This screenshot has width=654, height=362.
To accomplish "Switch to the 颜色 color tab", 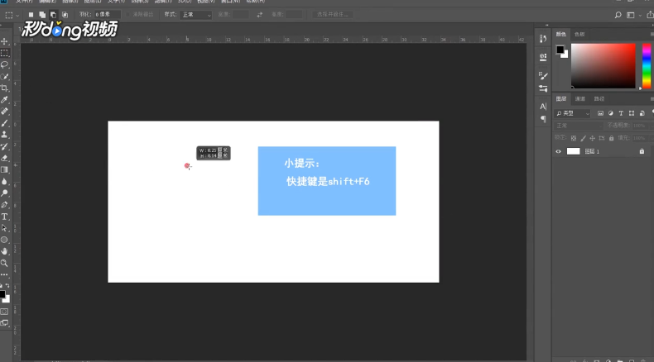I will (x=561, y=34).
